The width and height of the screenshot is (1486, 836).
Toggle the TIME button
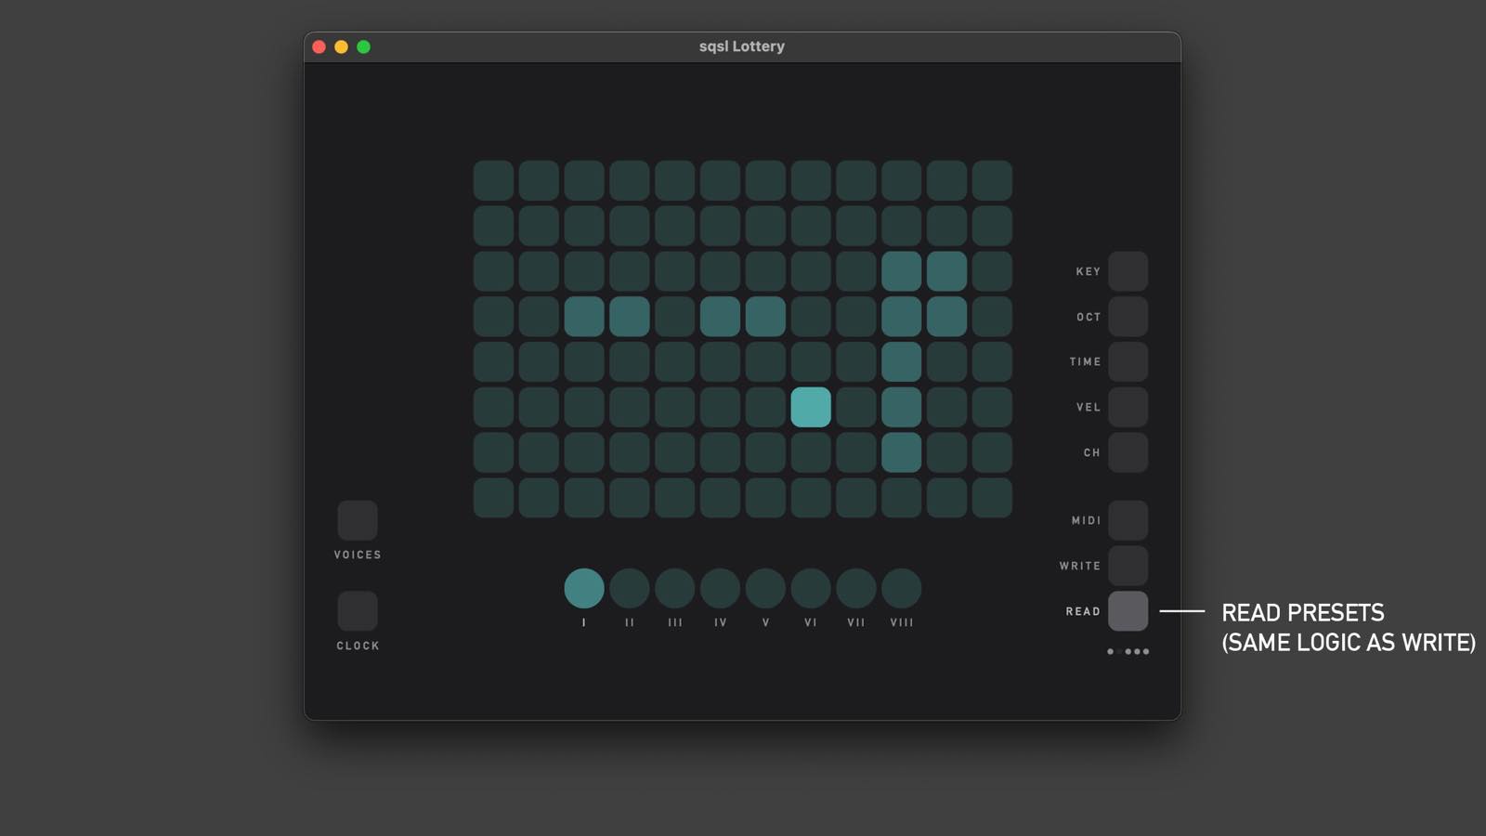tap(1128, 361)
